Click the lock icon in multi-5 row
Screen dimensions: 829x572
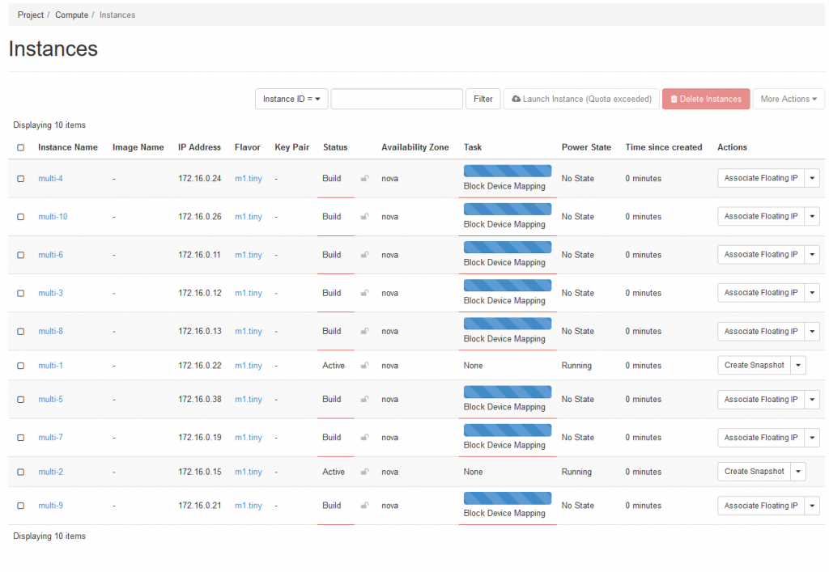[365, 400]
